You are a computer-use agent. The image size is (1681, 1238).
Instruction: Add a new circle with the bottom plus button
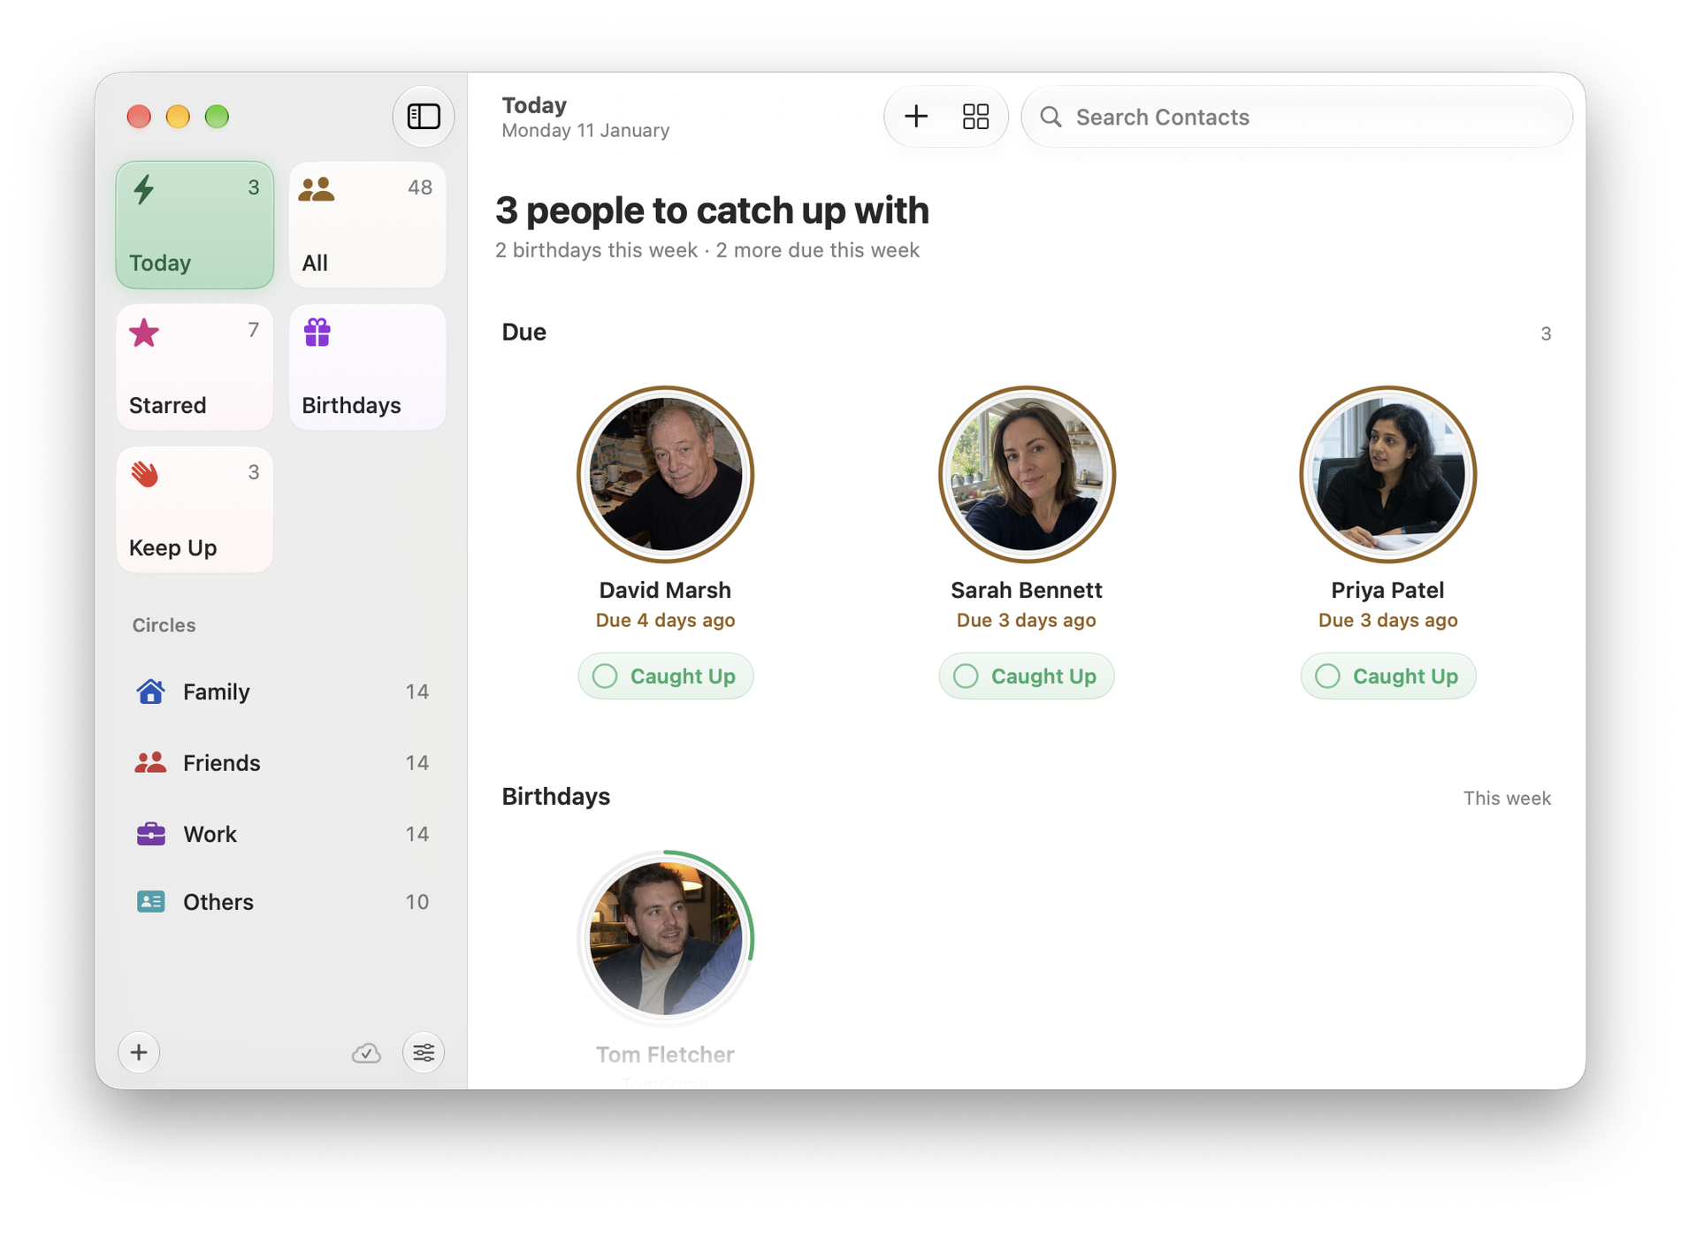click(139, 1052)
